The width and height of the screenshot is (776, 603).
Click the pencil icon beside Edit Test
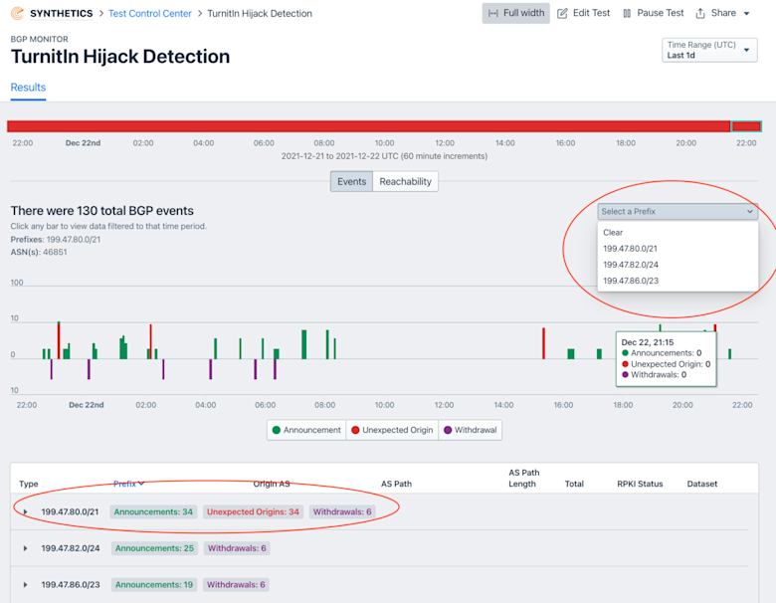click(x=562, y=13)
